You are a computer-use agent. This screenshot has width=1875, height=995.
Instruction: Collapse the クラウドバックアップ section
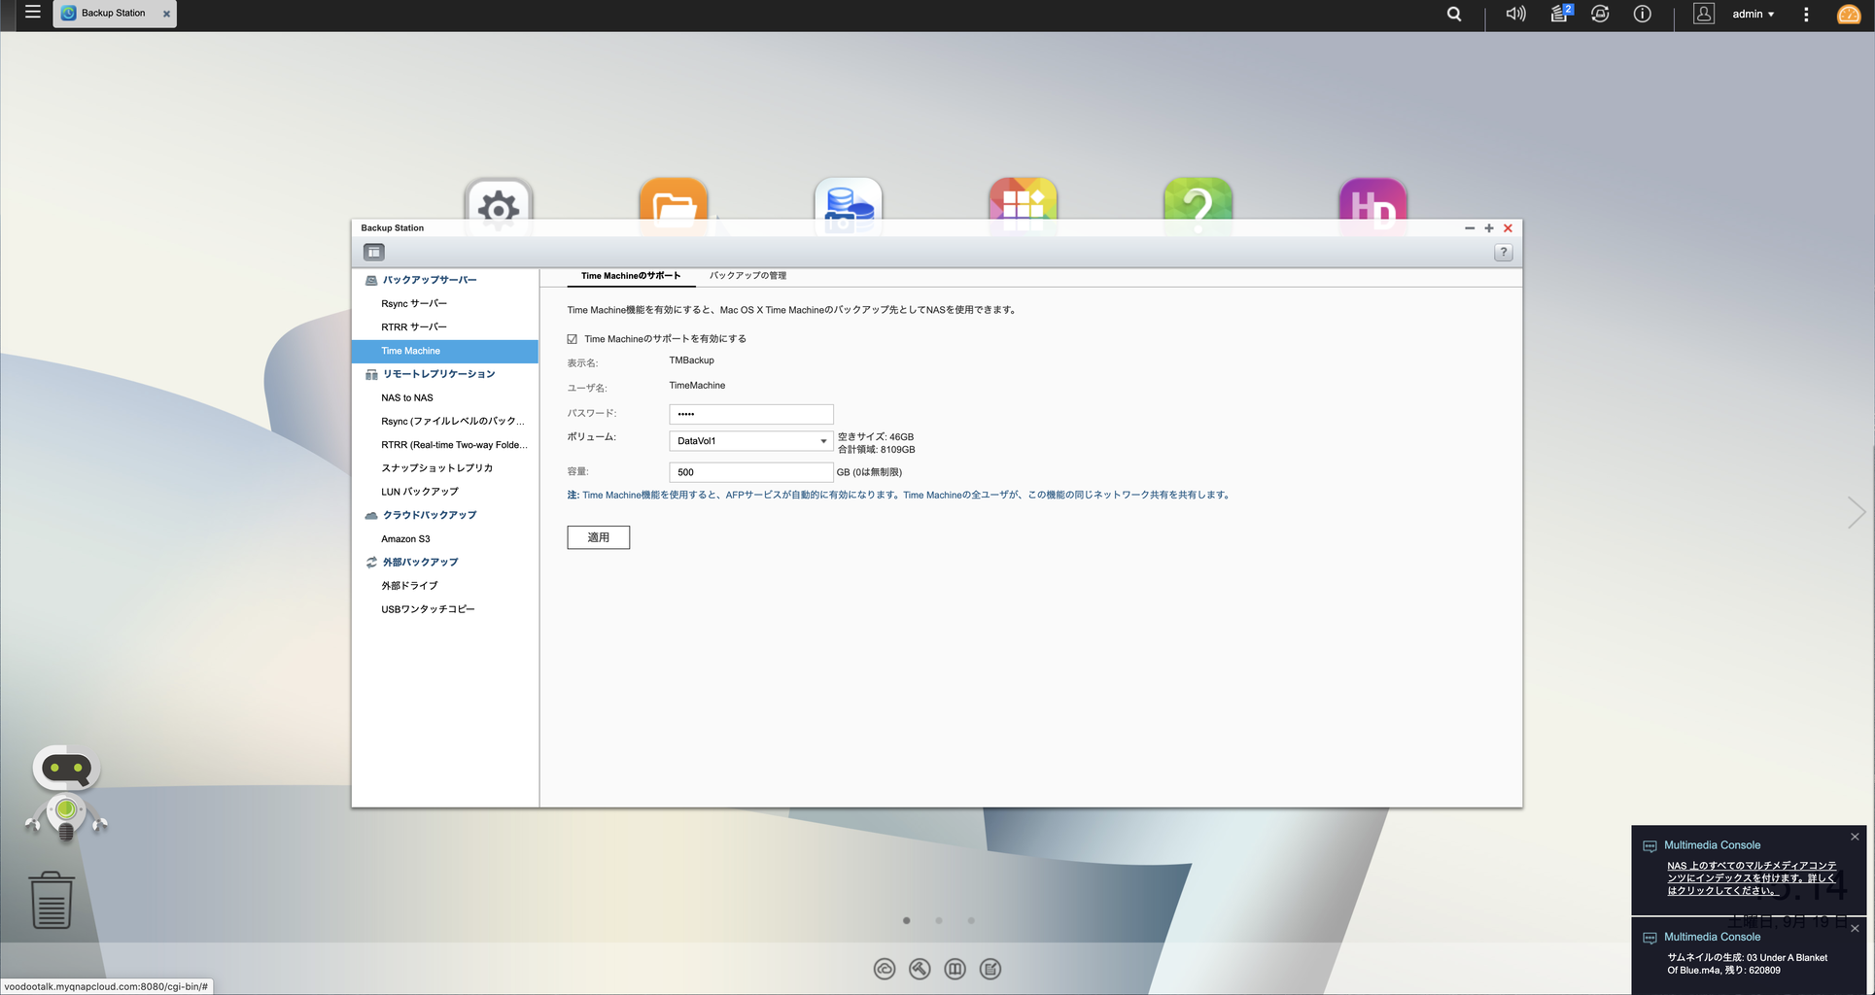429,515
